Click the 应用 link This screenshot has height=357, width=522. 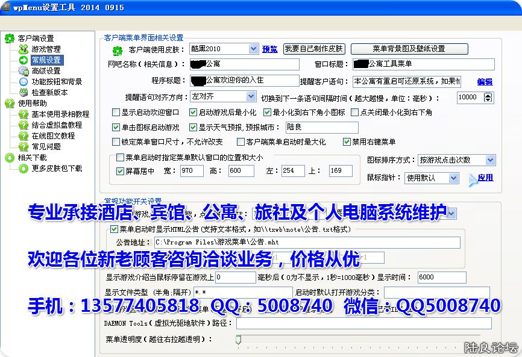(x=485, y=178)
